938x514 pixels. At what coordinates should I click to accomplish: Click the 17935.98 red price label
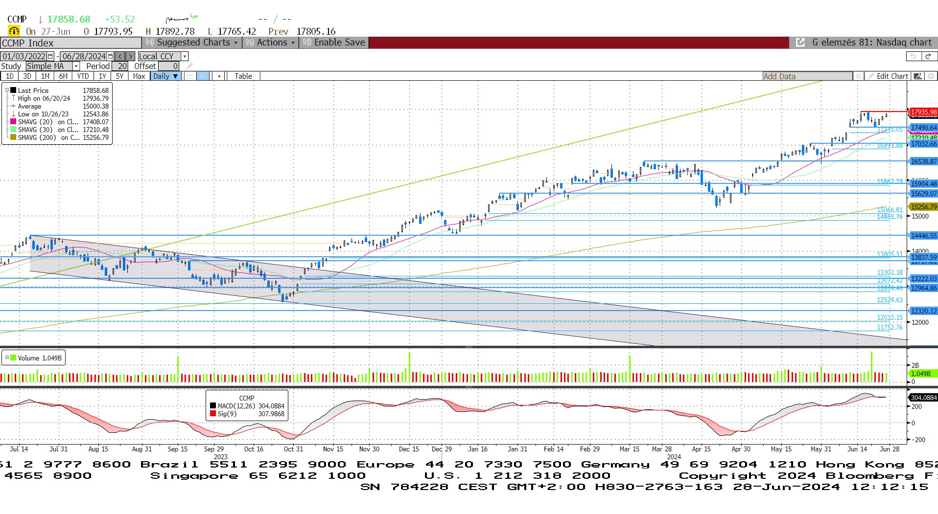click(923, 112)
